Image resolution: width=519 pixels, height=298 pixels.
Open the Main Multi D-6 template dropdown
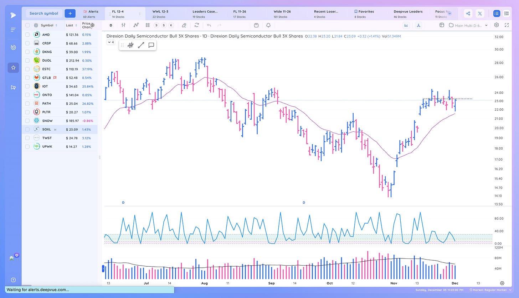[x=469, y=25]
